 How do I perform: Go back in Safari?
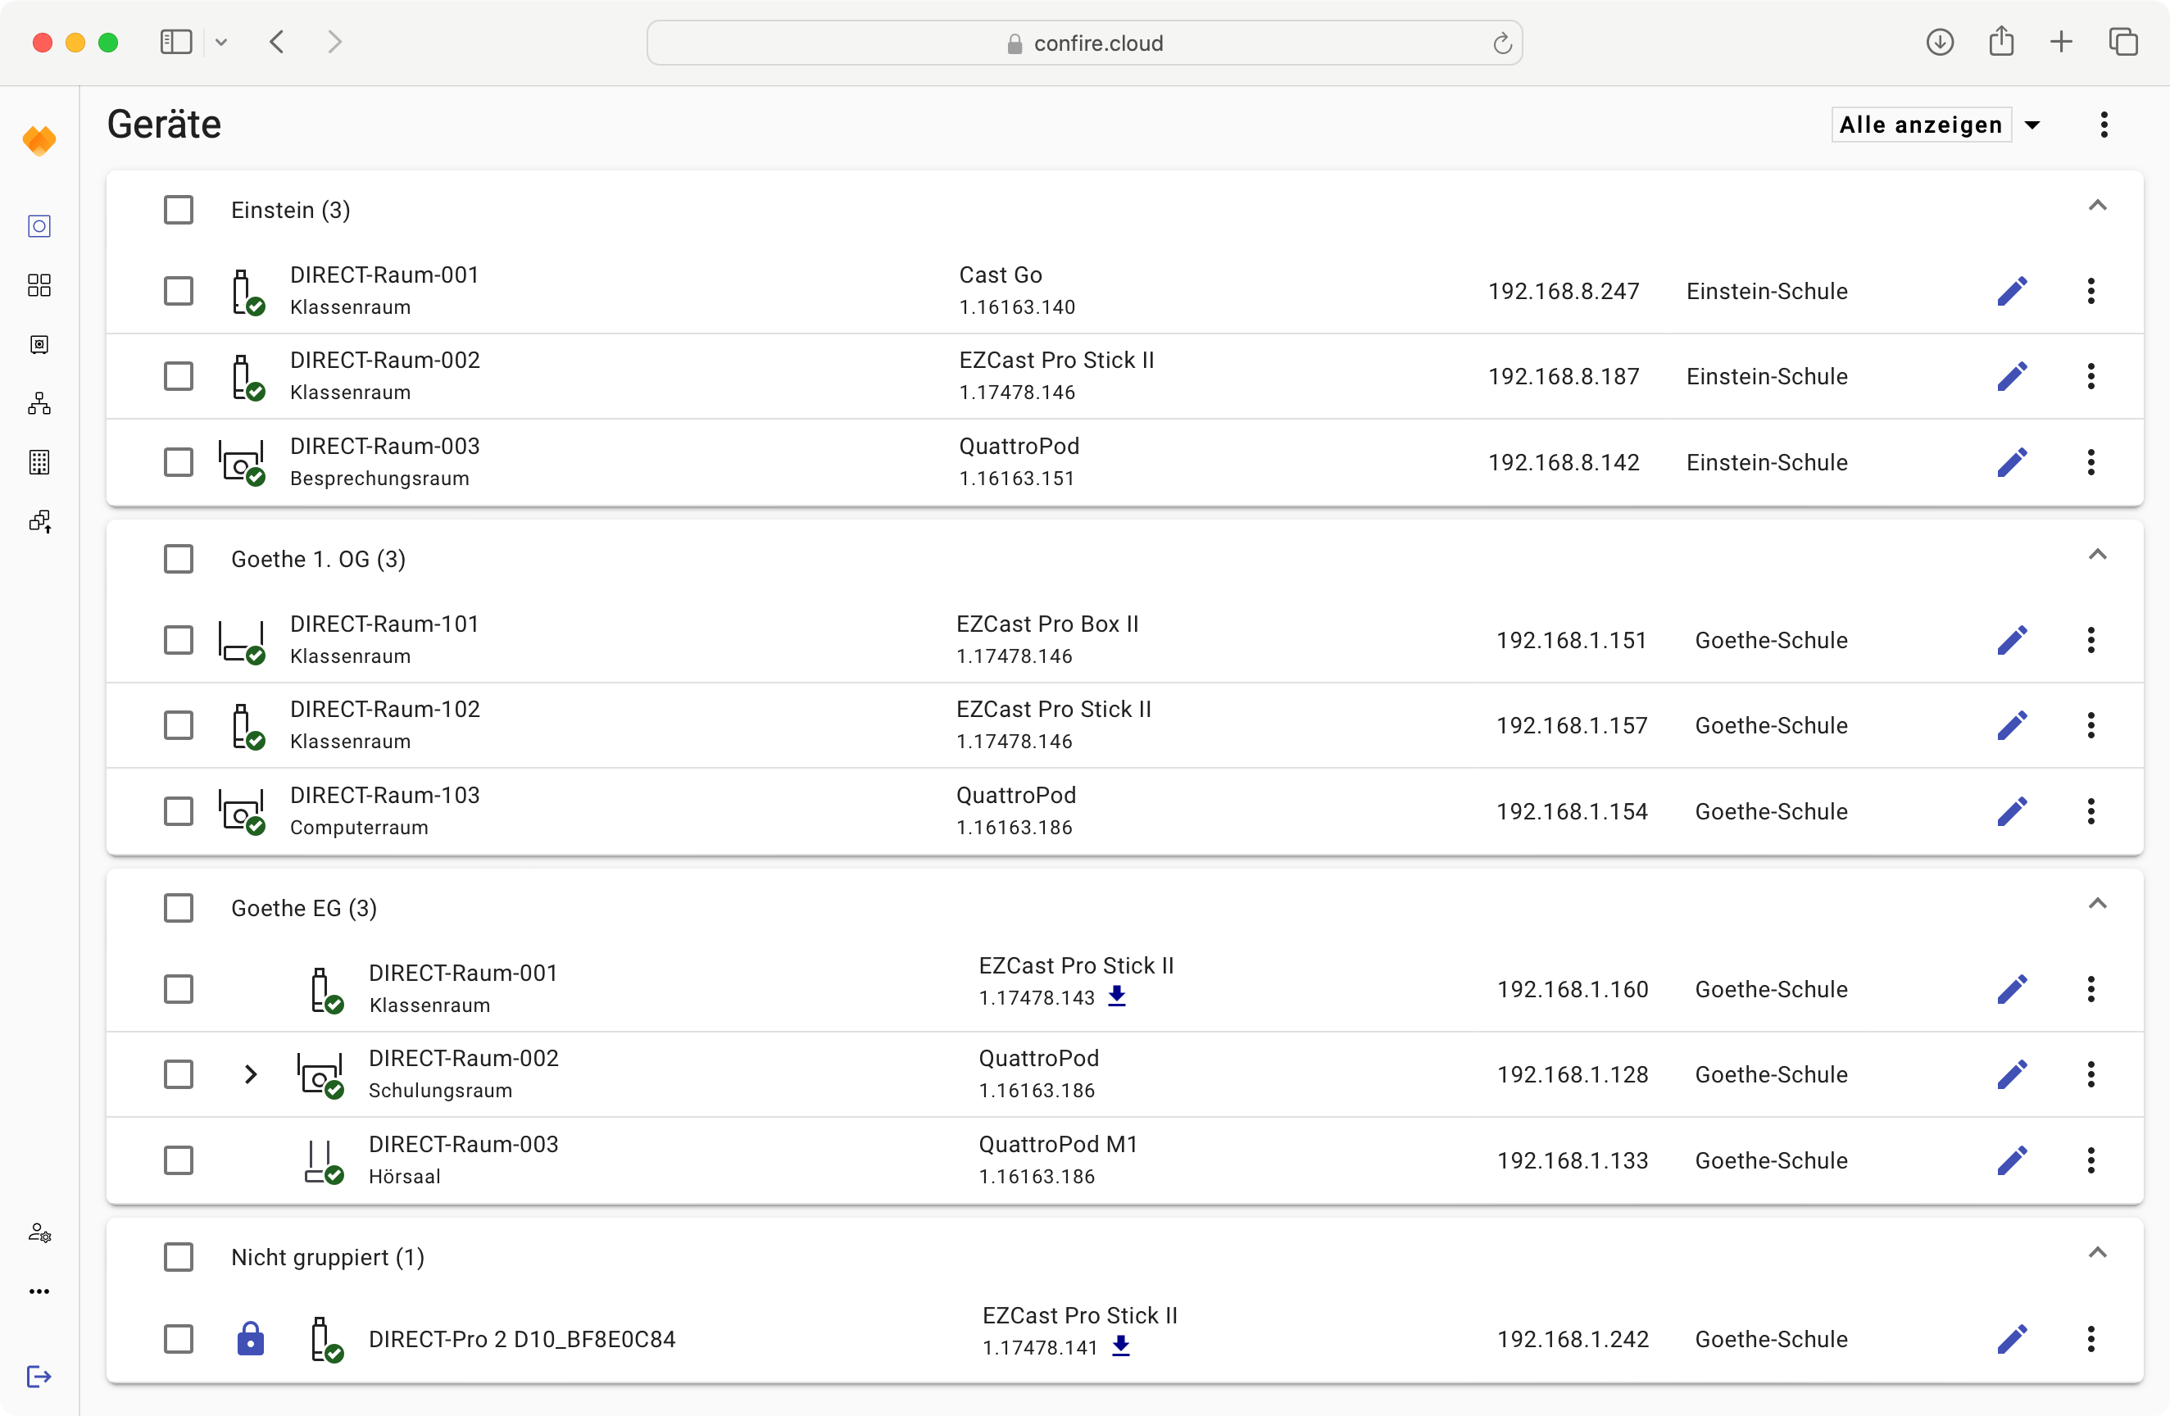pyautogui.click(x=277, y=42)
